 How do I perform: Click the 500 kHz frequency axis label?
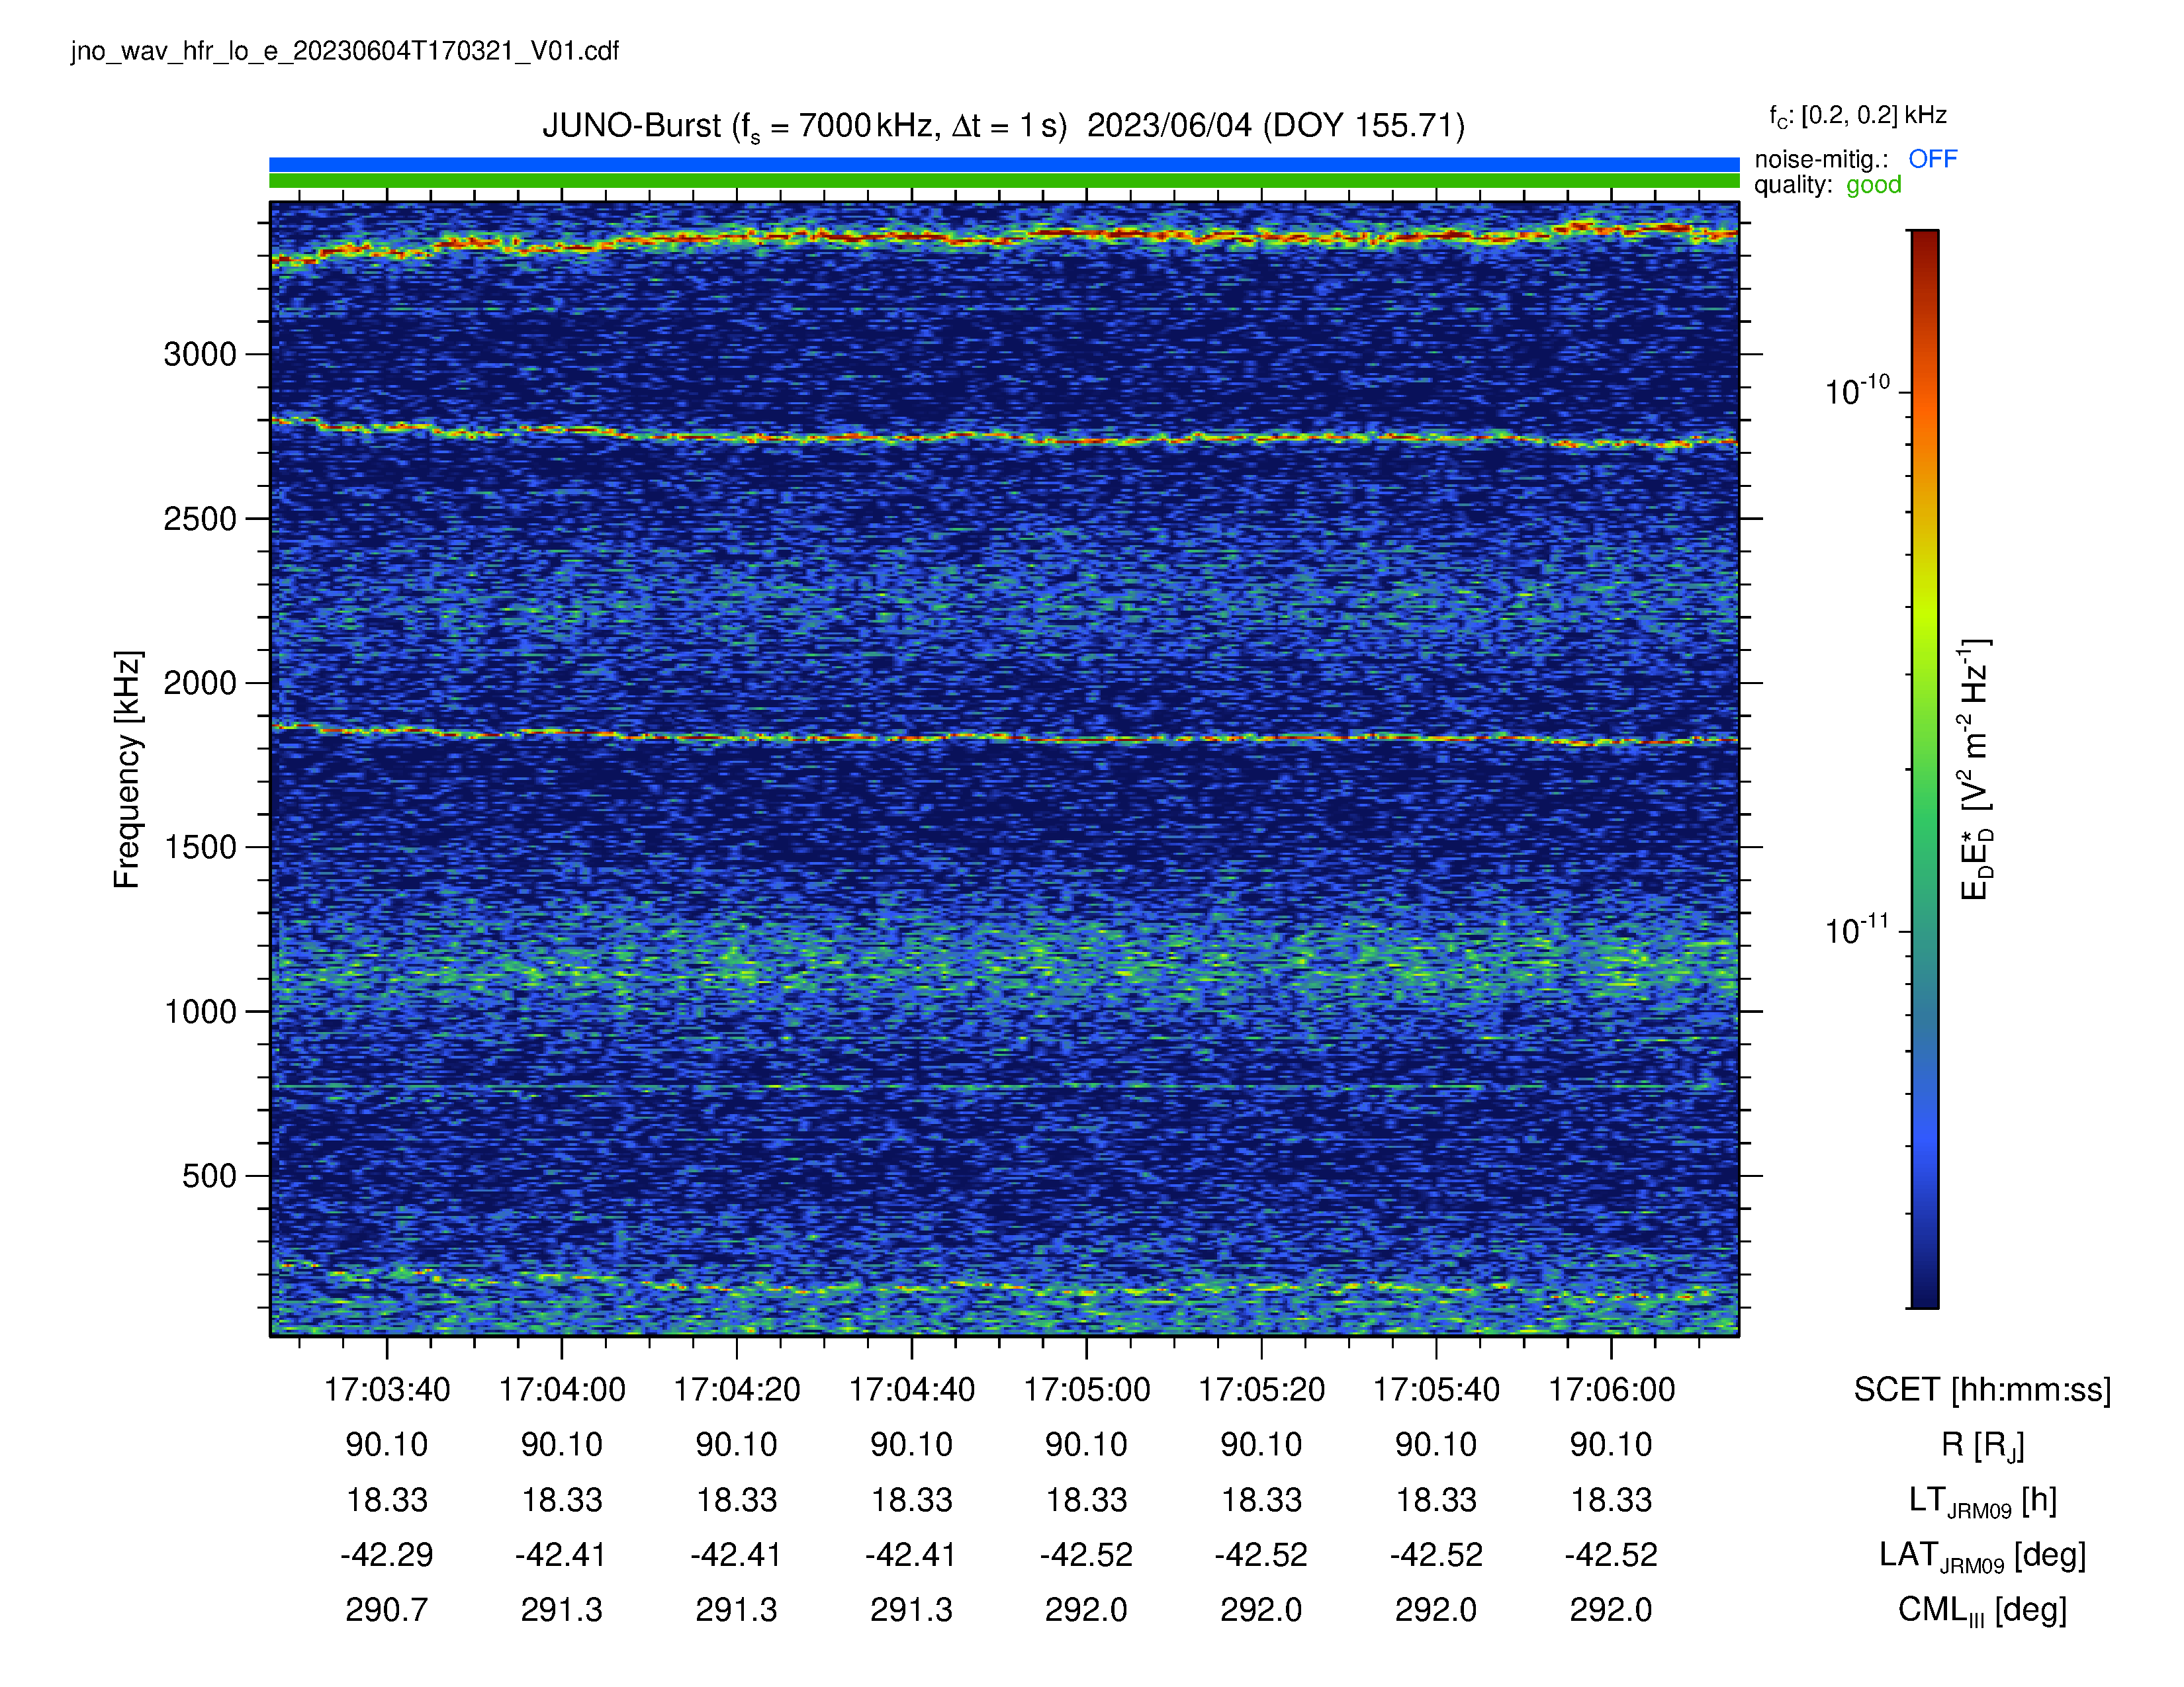209,1176
